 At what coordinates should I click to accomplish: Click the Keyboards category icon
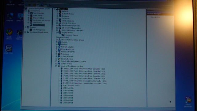[60, 37]
